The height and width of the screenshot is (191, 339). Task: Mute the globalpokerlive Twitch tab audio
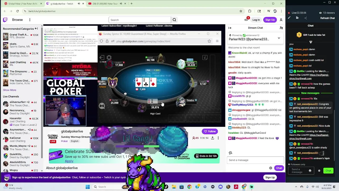click(x=79, y=4)
